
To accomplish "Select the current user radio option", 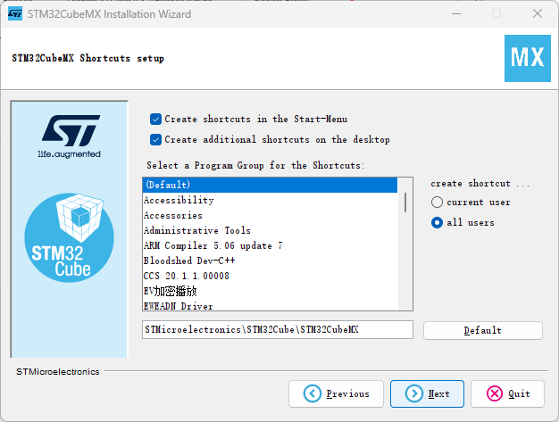I will 437,203.
